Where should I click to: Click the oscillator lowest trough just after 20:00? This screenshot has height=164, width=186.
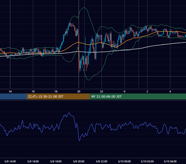pyautogui.click(x=80, y=141)
